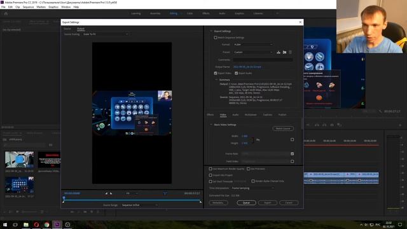Collapse the Summary section

tap(216, 80)
